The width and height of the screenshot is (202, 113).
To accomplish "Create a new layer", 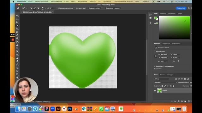I will tap(189, 101).
